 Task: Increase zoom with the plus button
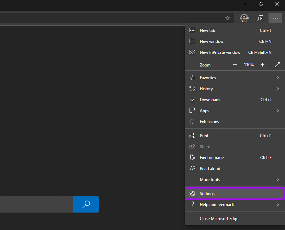pyautogui.click(x=262, y=65)
